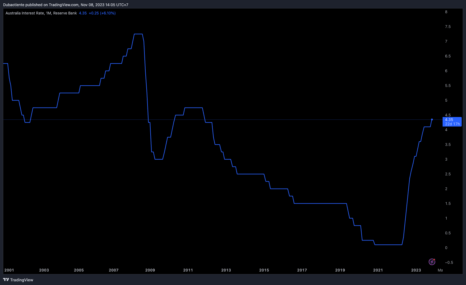
Task: Click 'Reserve Bank' source text in legend
Action: click(x=65, y=13)
